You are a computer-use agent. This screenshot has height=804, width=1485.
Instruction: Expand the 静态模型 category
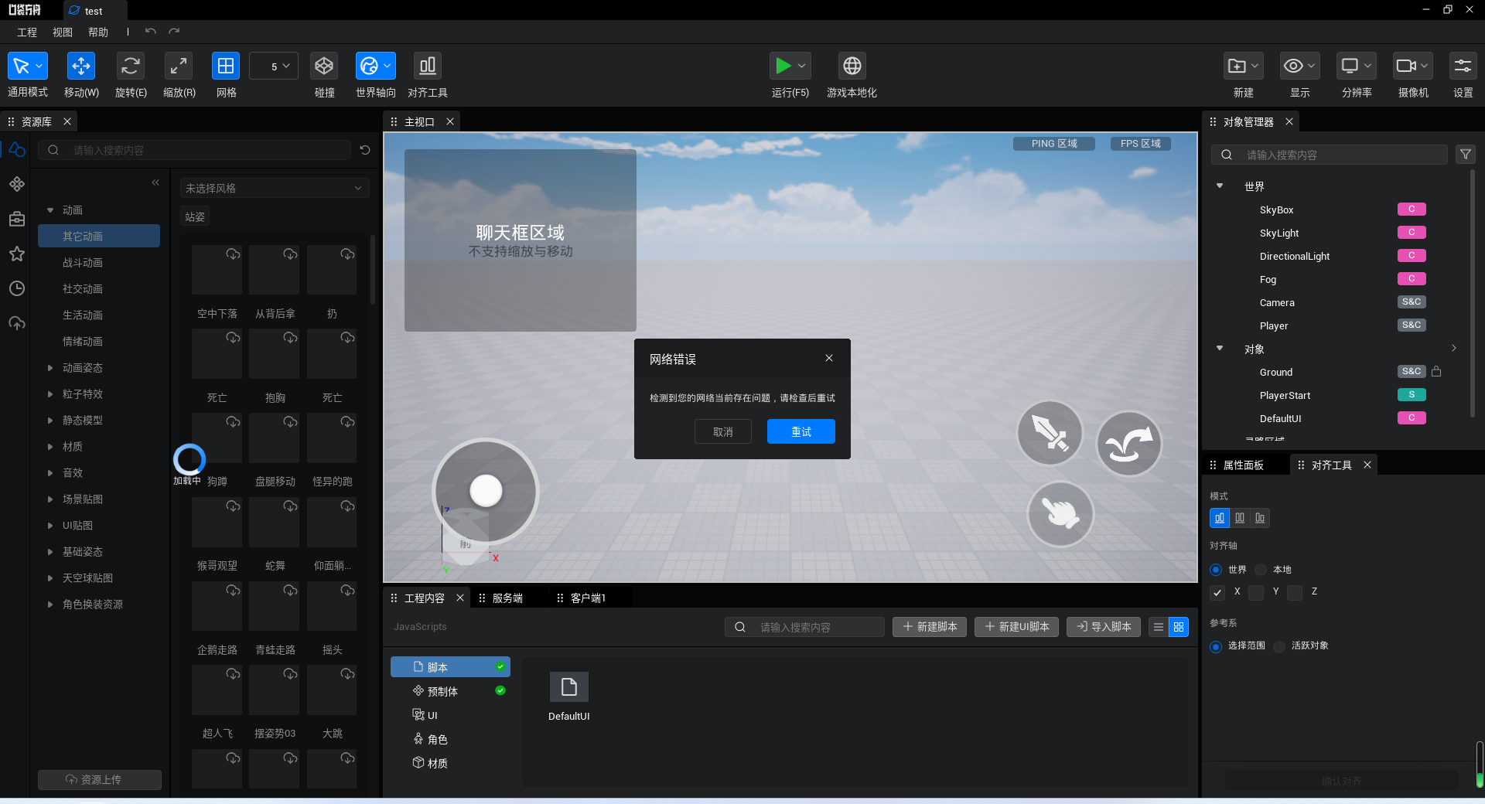pos(50,421)
